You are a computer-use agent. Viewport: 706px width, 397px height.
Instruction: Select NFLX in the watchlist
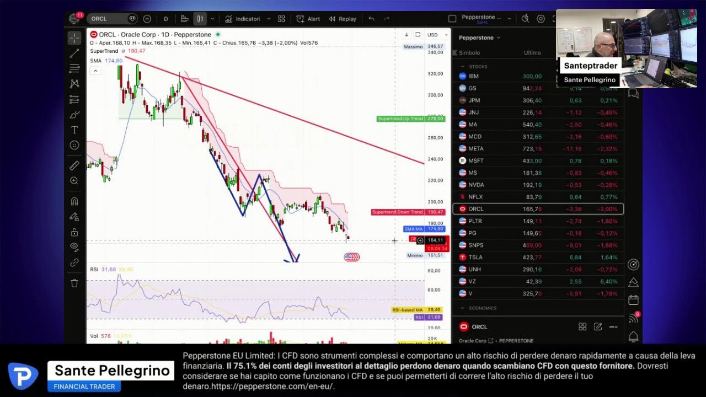[538, 197]
